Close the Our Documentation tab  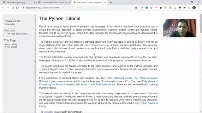click(70, 3)
